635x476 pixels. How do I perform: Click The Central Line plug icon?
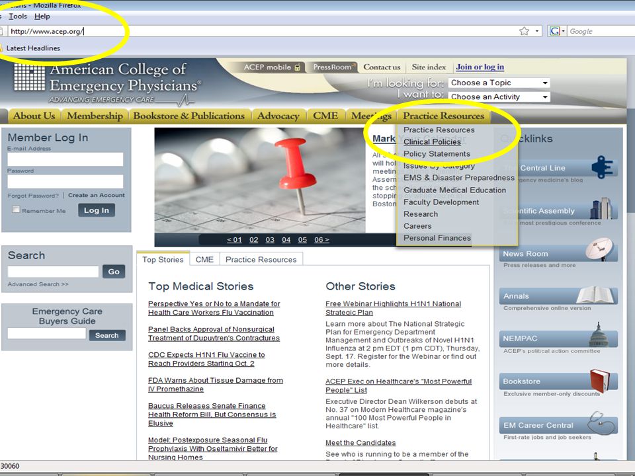(x=602, y=167)
